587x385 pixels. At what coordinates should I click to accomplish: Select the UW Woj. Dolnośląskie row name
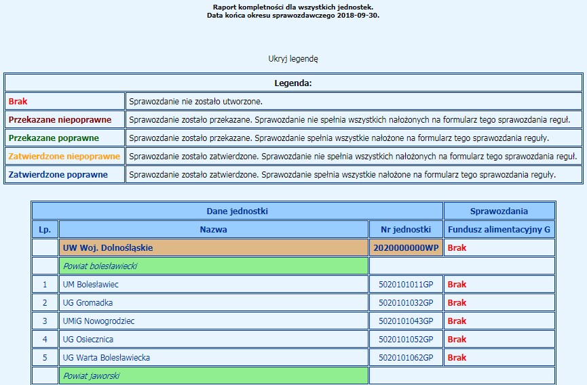pyautogui.click(x=108, y=248)
